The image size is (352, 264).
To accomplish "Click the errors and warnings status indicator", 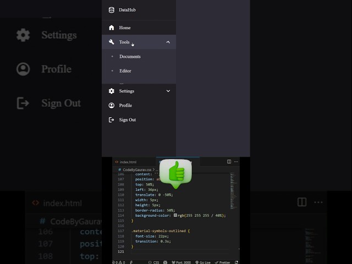I will click(119, 262).
